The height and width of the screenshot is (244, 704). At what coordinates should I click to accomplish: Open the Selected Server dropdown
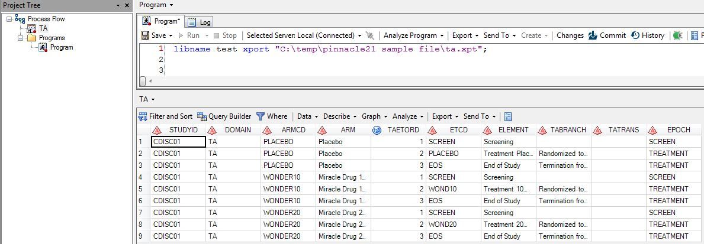coord(304,35)
